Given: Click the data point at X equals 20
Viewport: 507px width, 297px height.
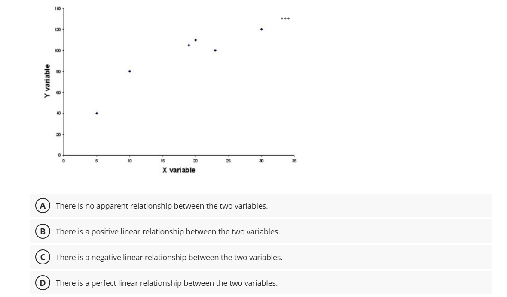Looking at the screenshot, I should [x=195, y=39].
